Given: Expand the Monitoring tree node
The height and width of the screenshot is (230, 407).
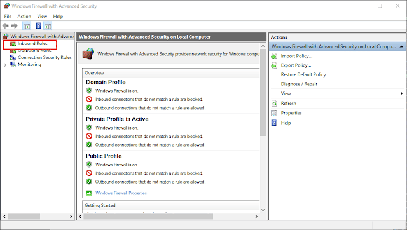Looking at the screenshot, I should pos(5,65).
